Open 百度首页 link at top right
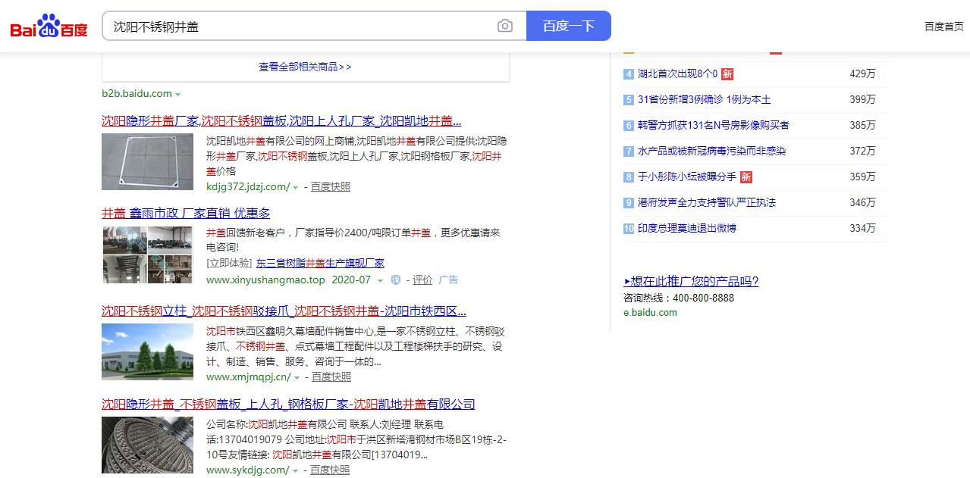This screenshot has width=970, height=478. (x=943, y=27)
